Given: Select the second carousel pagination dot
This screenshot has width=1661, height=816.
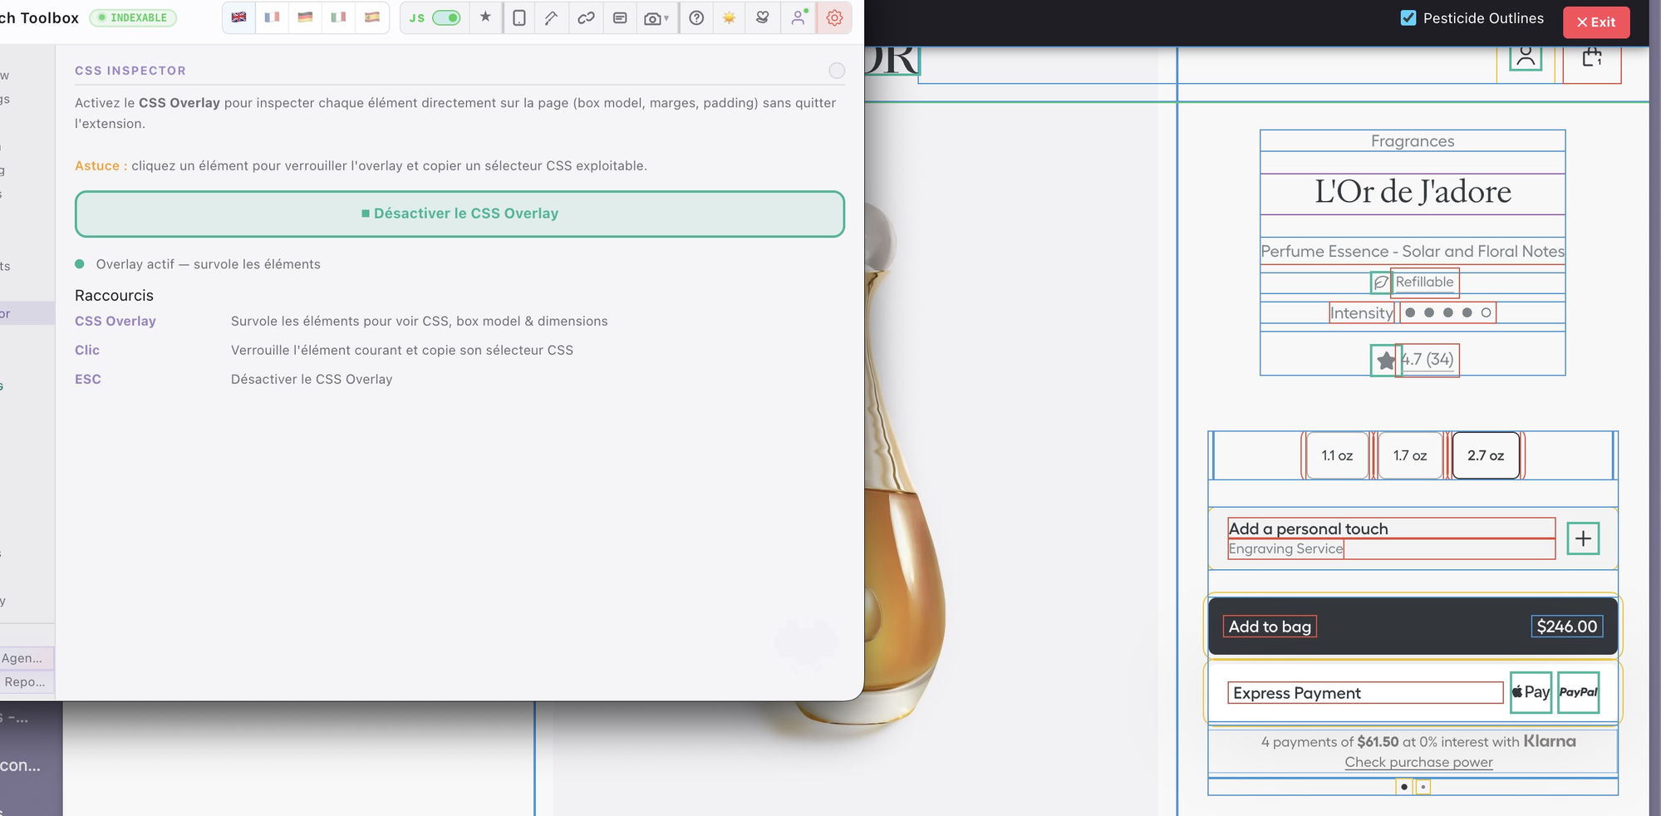Looking at the screenshot, I should [x=1423, y=787].
